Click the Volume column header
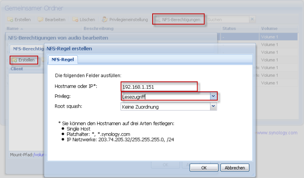Image resolution: width=304 pixels, height=178 pixels. 269,29
